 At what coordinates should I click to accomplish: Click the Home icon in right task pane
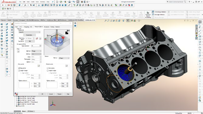pyautogui.click(x=197, y=26)
